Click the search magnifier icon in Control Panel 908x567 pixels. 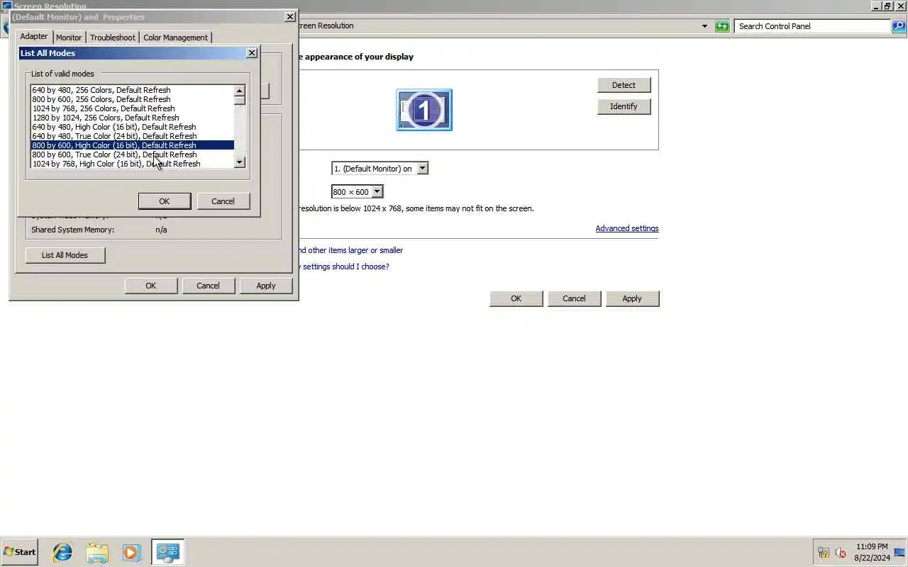click(899, 26)
